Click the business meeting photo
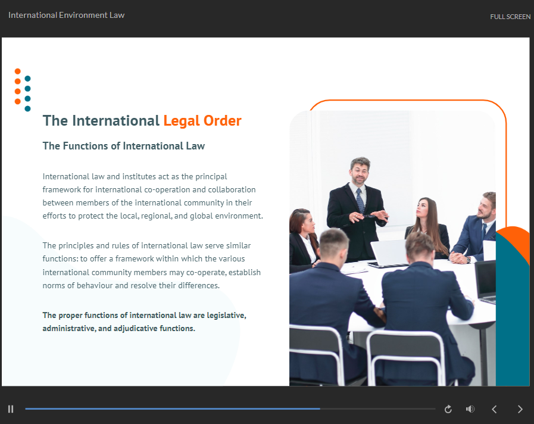This screenshot has width=534, height=424. pyautogui.click(x=392, y=248)
